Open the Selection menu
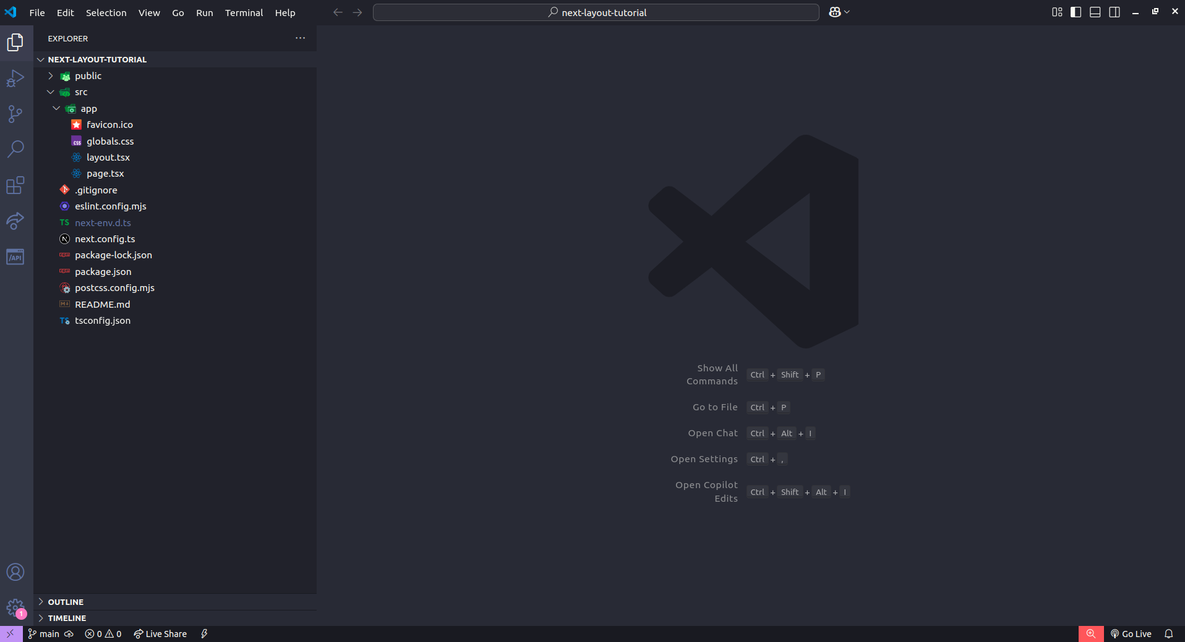 pos(106,12)
